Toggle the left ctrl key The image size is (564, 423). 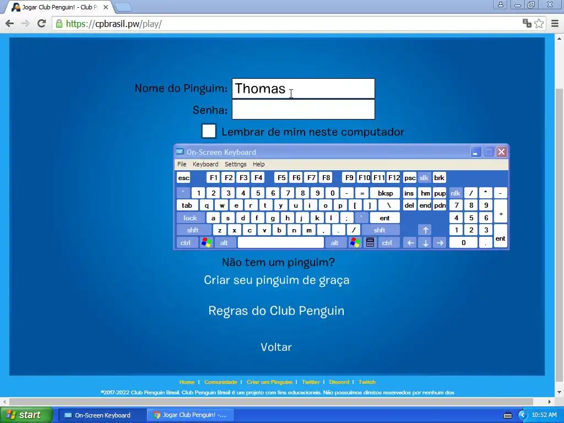tap(187, 243)
